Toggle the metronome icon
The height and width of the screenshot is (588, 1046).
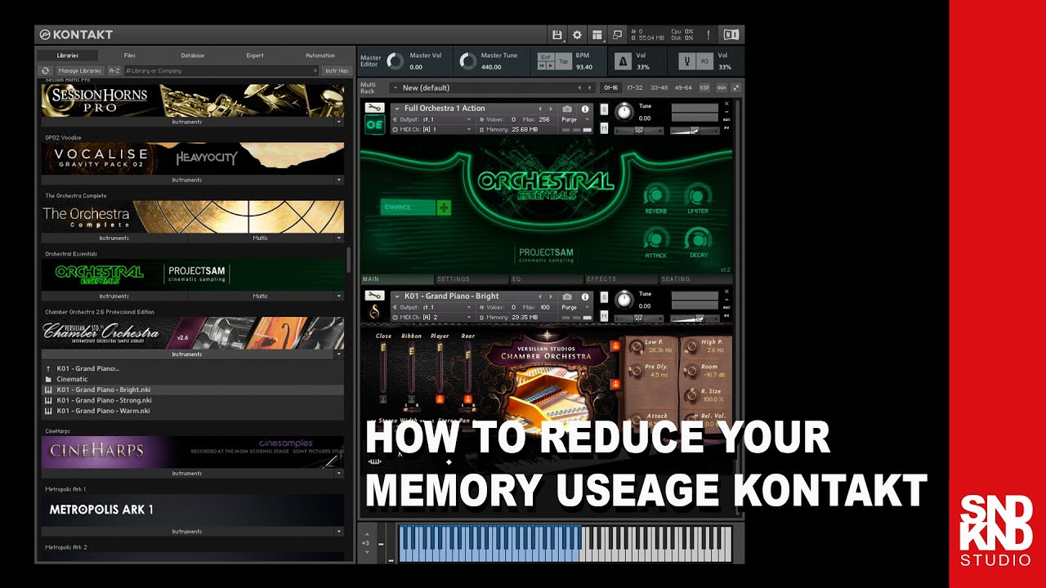tap(622, 61)
